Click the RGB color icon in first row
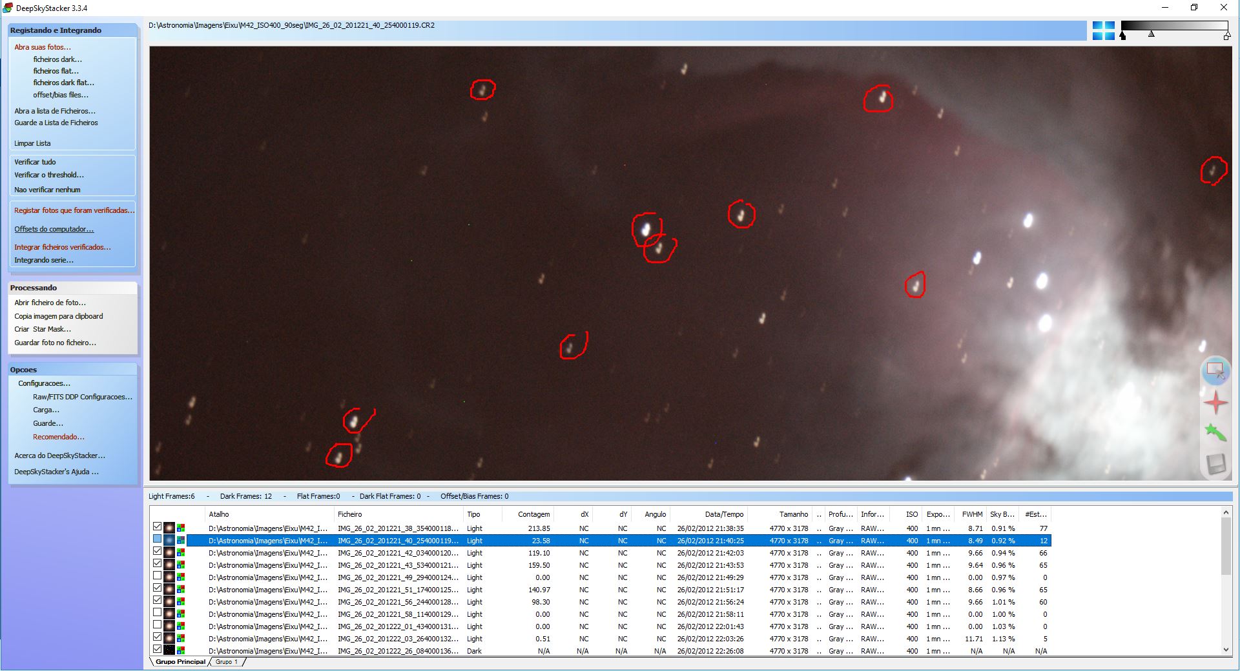This screenshot has width=1240, height=671. [x=181, y=528]
